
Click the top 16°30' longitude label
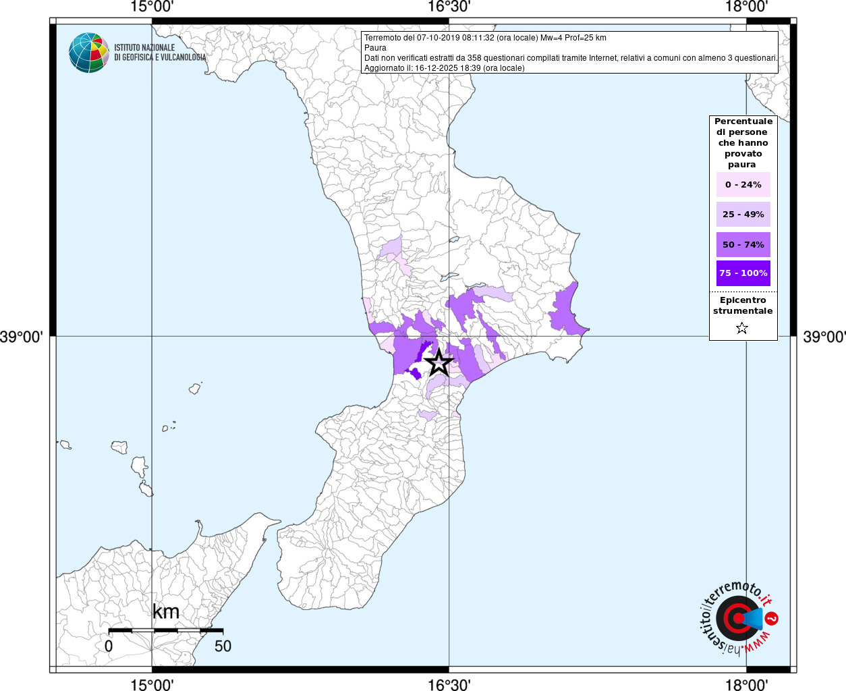449,7
